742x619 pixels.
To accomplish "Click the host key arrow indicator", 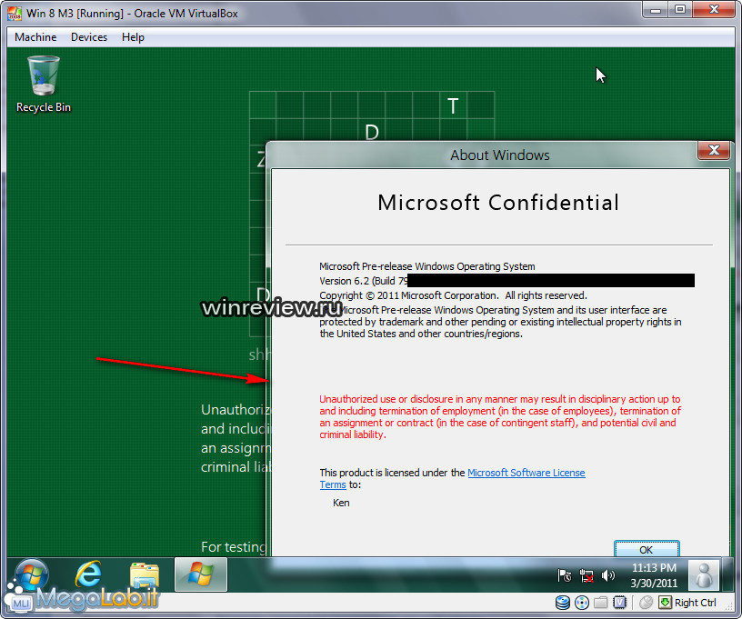I will (665, 603).
